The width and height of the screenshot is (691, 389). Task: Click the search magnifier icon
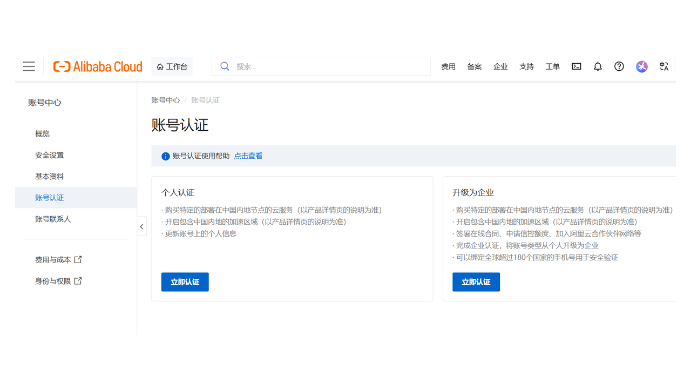click(225, 66)
